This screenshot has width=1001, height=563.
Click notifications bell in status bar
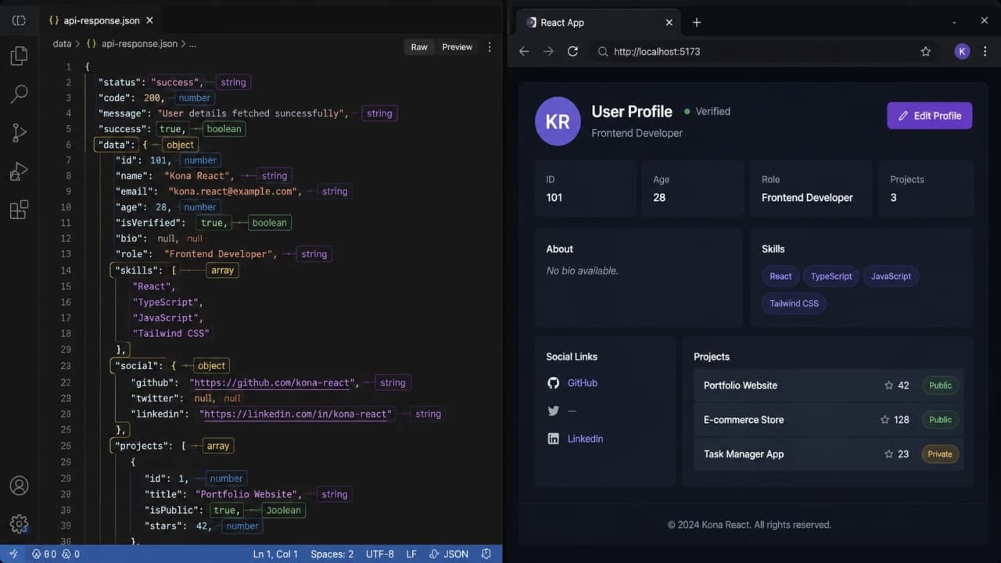486,554
